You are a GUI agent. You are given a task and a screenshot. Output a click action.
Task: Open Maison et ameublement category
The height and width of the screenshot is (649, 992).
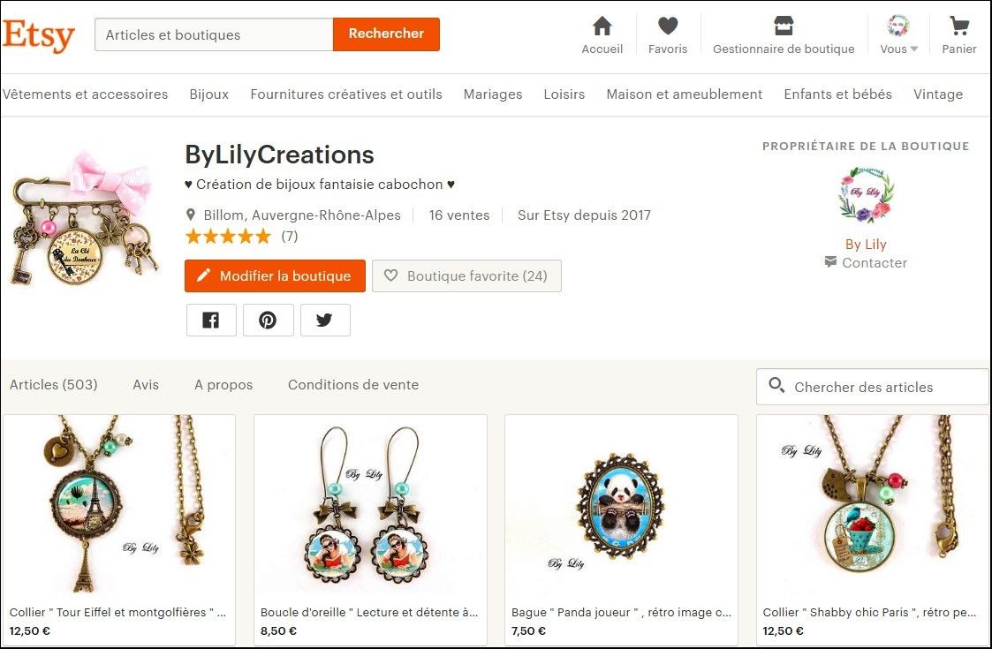685,94
